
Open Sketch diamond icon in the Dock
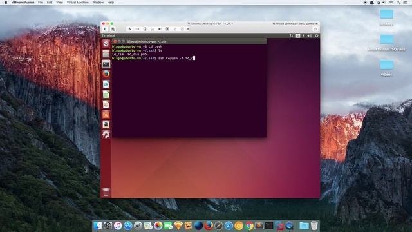(178, 226)
